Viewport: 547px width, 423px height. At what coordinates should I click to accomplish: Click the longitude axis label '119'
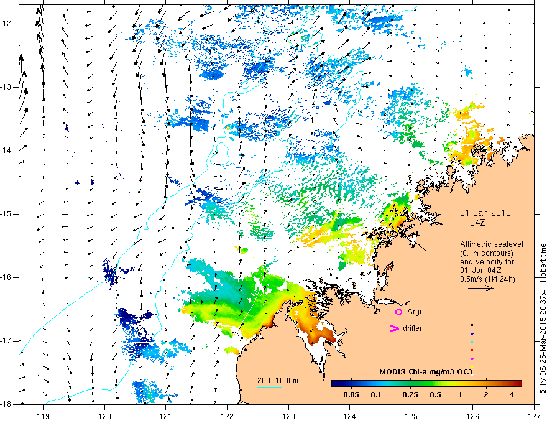[44, 416]
